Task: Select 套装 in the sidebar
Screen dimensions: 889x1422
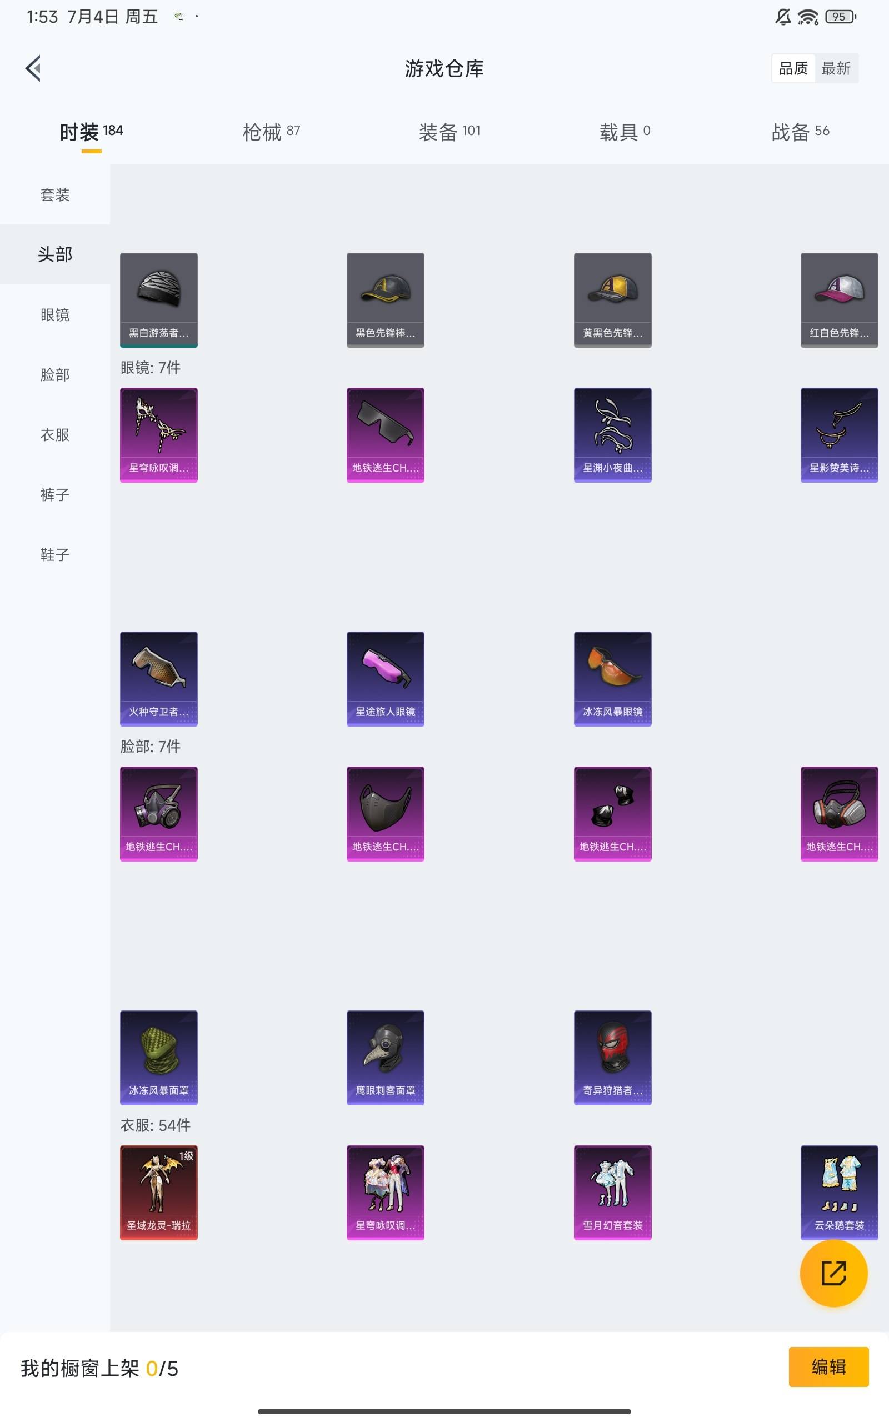Action: [x=54, y=194]
